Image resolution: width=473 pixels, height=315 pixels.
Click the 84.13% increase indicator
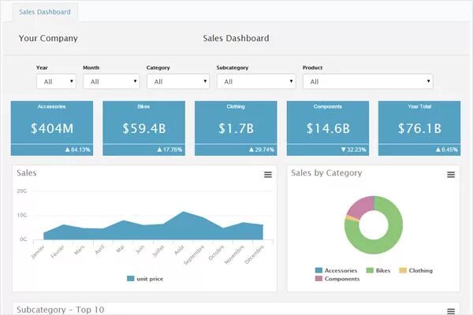[78, 150]
